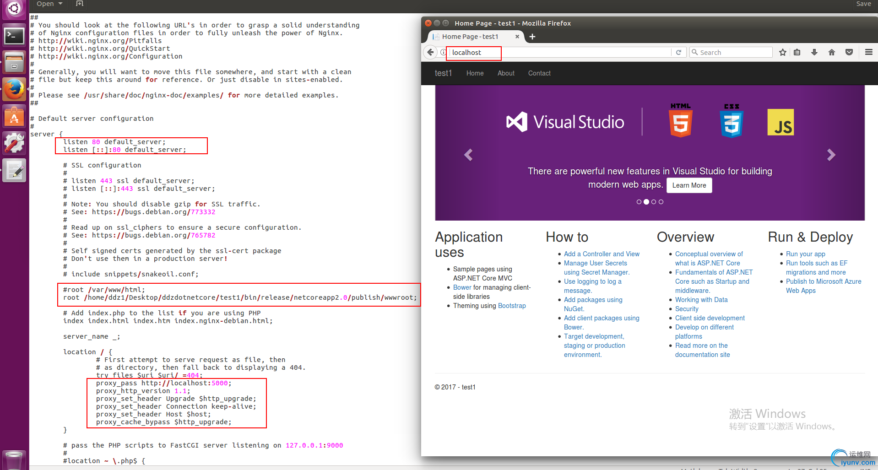The height and width of the screenshot is (470, 878).
Task: Open Files manager in the dock
Action: pyautogui.click(x=14, y=63)
